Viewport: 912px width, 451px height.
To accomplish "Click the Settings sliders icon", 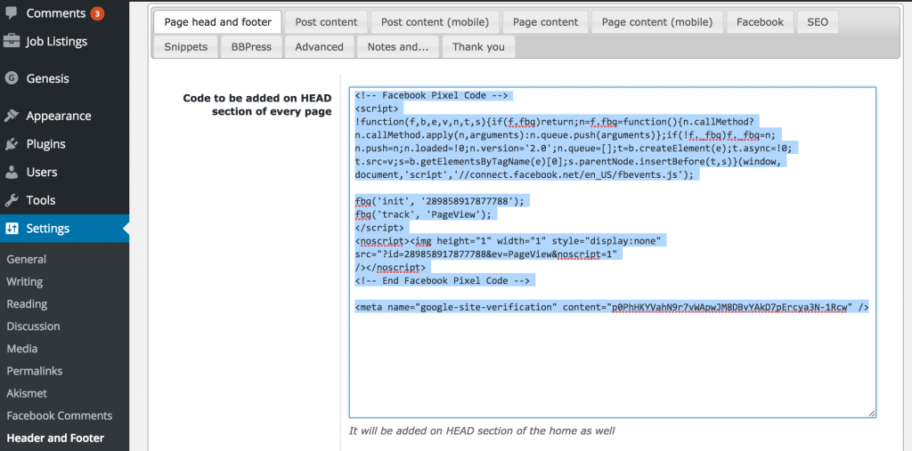I will (12, 229).
